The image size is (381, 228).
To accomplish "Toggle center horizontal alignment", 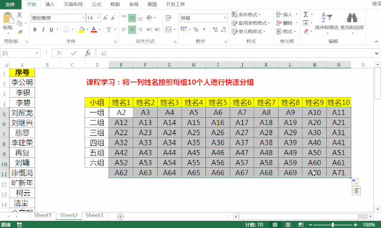I will 132,30.
